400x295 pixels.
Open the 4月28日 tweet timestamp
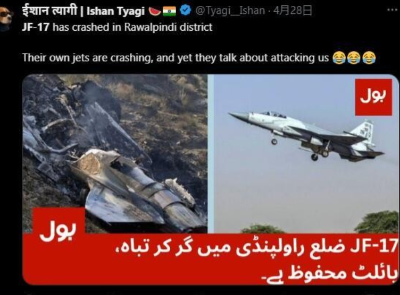coord(293,11)
